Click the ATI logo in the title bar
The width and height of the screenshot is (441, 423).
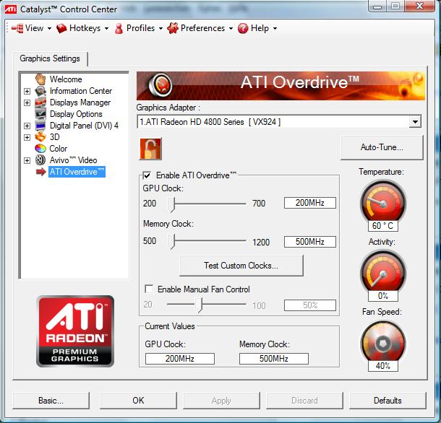[x=11, y=9]
